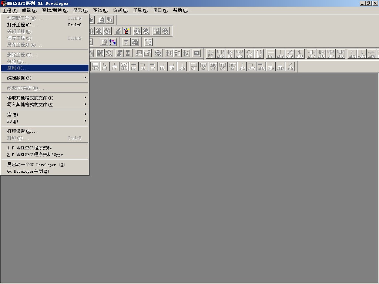Expand the 宏 submenu

(x=44, y=115)
